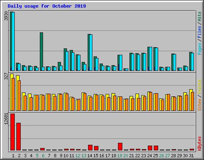
Task: Click the 'KBytes' legend label
Action: tap(200, 144)
